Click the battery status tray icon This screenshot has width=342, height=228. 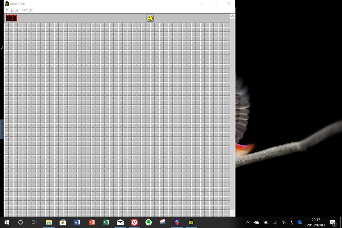[x=266, y=222]
